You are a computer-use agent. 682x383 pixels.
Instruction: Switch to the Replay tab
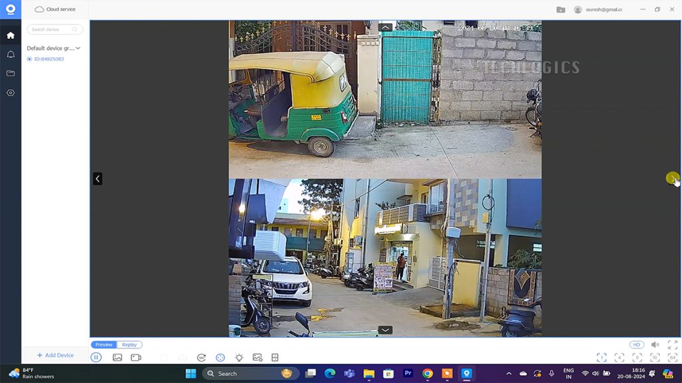129,345
